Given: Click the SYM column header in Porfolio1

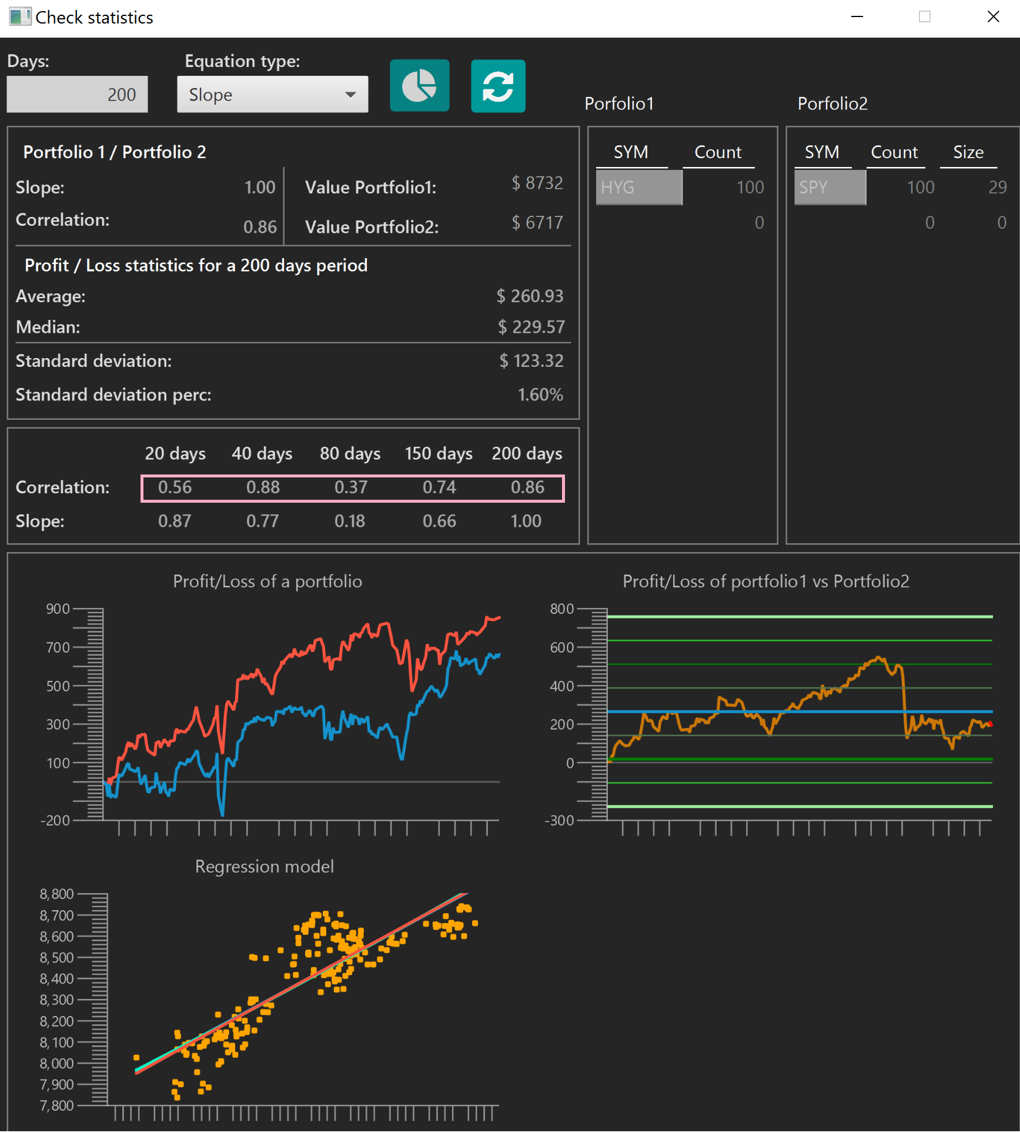Looking at the screenshot, I should 631,152.
